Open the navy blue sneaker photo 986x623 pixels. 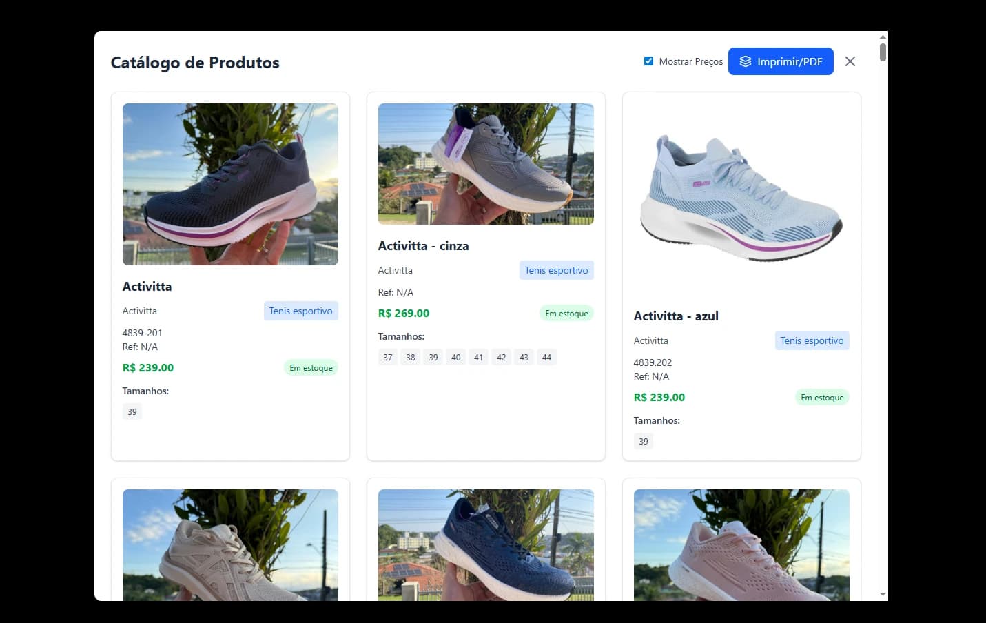coord(486,544)
